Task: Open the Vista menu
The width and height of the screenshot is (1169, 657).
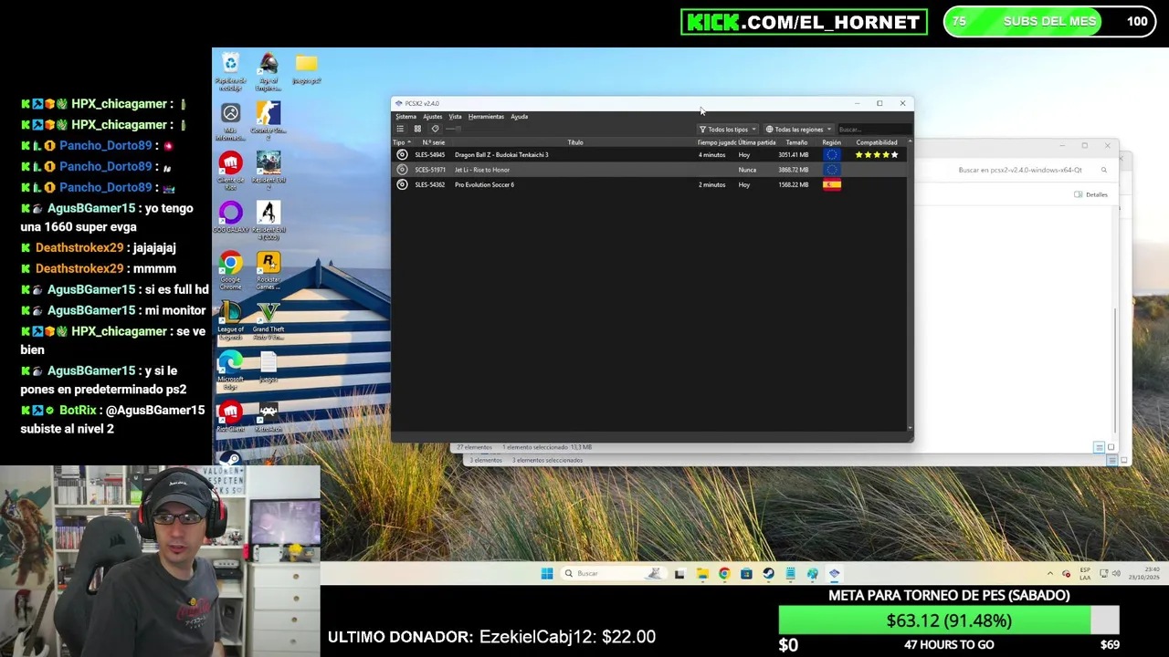Action: 455,117
